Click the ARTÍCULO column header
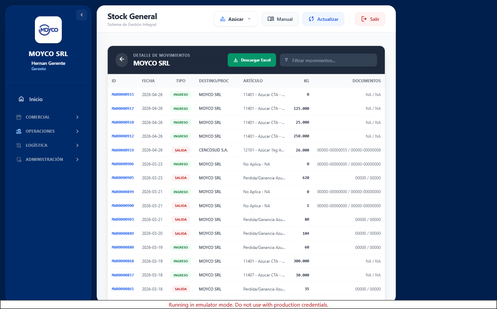Screen dimensions: 497x309 pos(253,81)
